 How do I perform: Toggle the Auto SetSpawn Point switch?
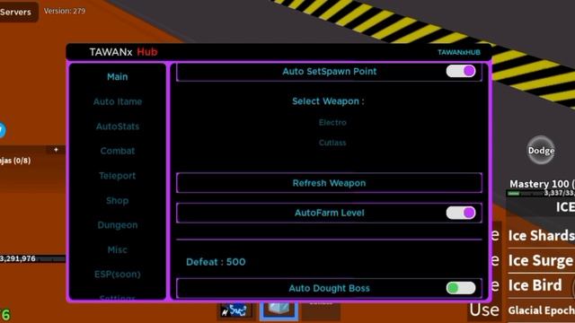click(461, 71)
